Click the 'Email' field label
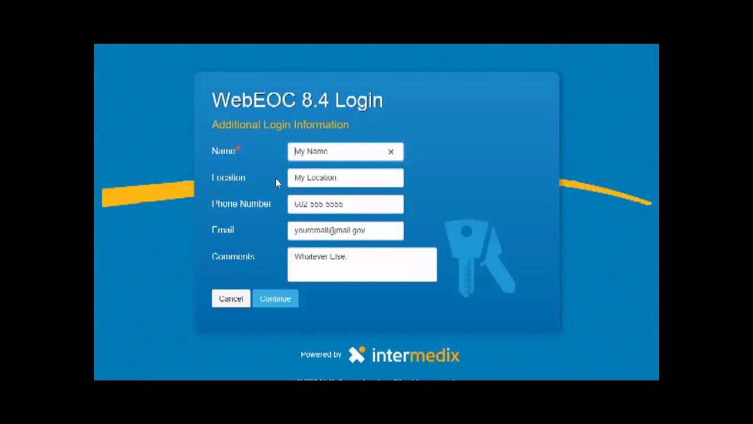 (223, 230)
